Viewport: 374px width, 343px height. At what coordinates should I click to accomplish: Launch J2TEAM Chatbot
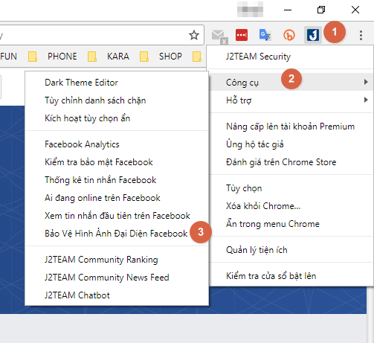(x=117, y=295)
